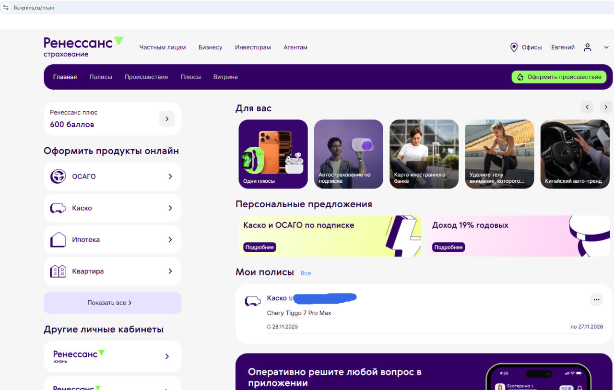Show next items in Для вас carousel
The image size is (614, 390).
pos(606,107)
